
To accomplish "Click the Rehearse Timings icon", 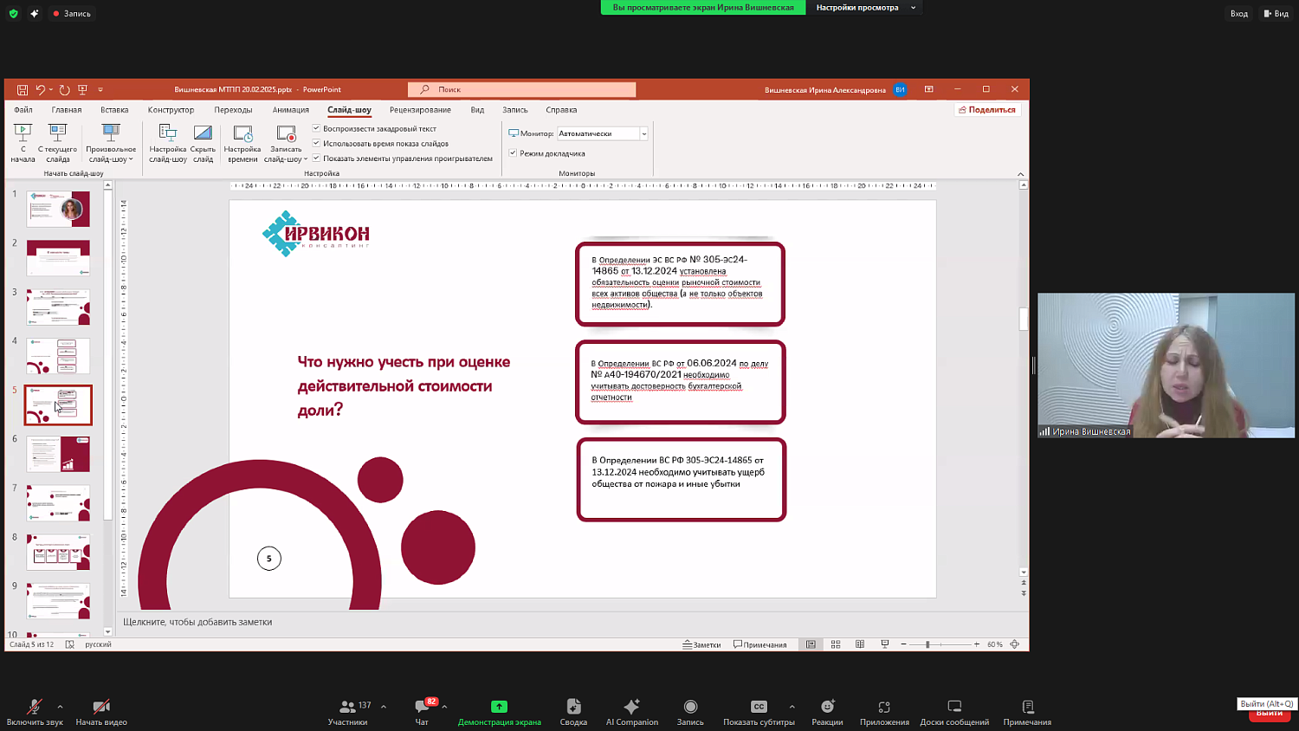I will pos(242,142).
